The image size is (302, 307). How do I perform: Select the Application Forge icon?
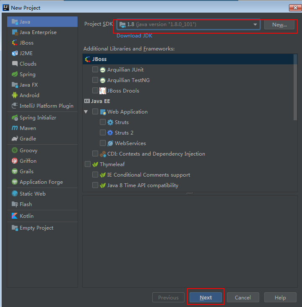[x=15, y=182]
